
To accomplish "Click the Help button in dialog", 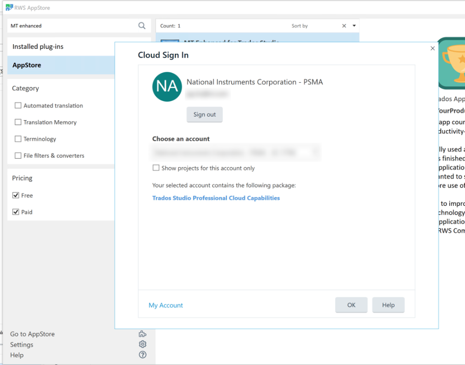I will point(388,305).
